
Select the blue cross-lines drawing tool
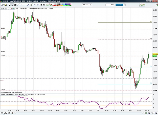[35, 5]
